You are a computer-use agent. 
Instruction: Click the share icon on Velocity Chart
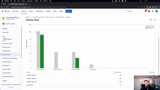150,20
